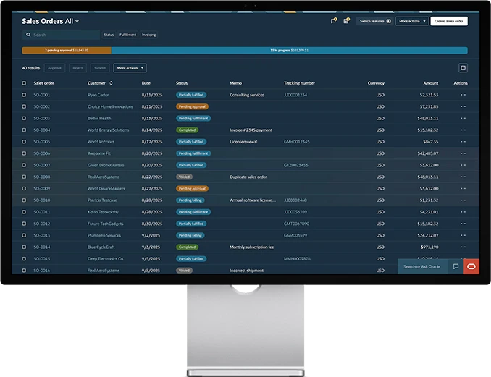Check the box for order SO-0003
Image resolution: width=491 pixels, height=377 pixels.
(x=24, y=118)
